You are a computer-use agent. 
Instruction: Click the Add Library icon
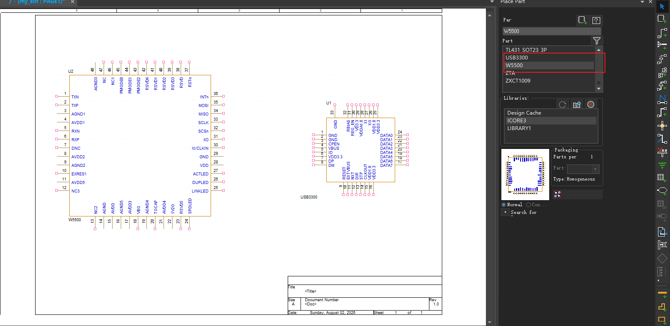[577, 104]
